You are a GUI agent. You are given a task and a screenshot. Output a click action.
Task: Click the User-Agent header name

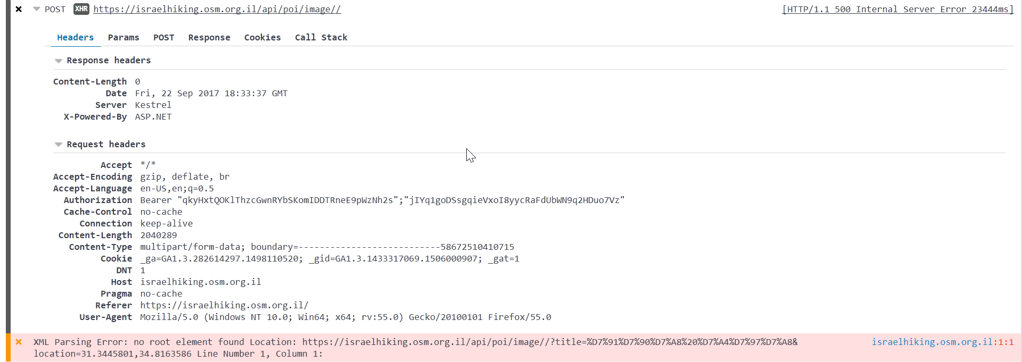coord(106,317)
